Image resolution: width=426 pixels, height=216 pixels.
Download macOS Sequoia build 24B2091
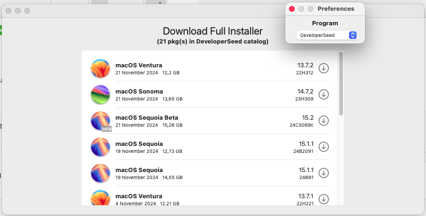pyautogui.click(x=324, y=147)
